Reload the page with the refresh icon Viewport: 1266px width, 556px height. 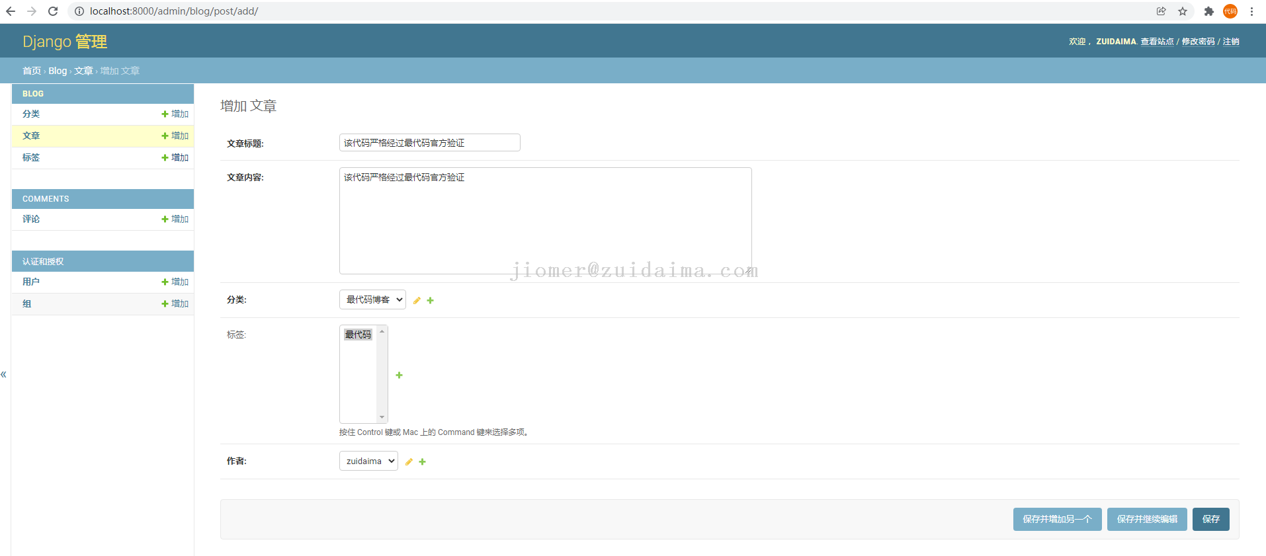(x=53, y=11)
